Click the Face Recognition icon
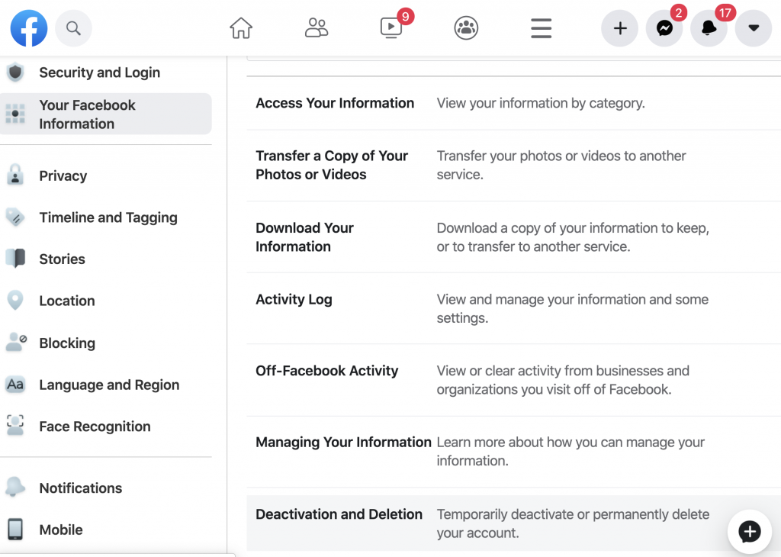This screenshot has width=781, height=557. point(15,426)
